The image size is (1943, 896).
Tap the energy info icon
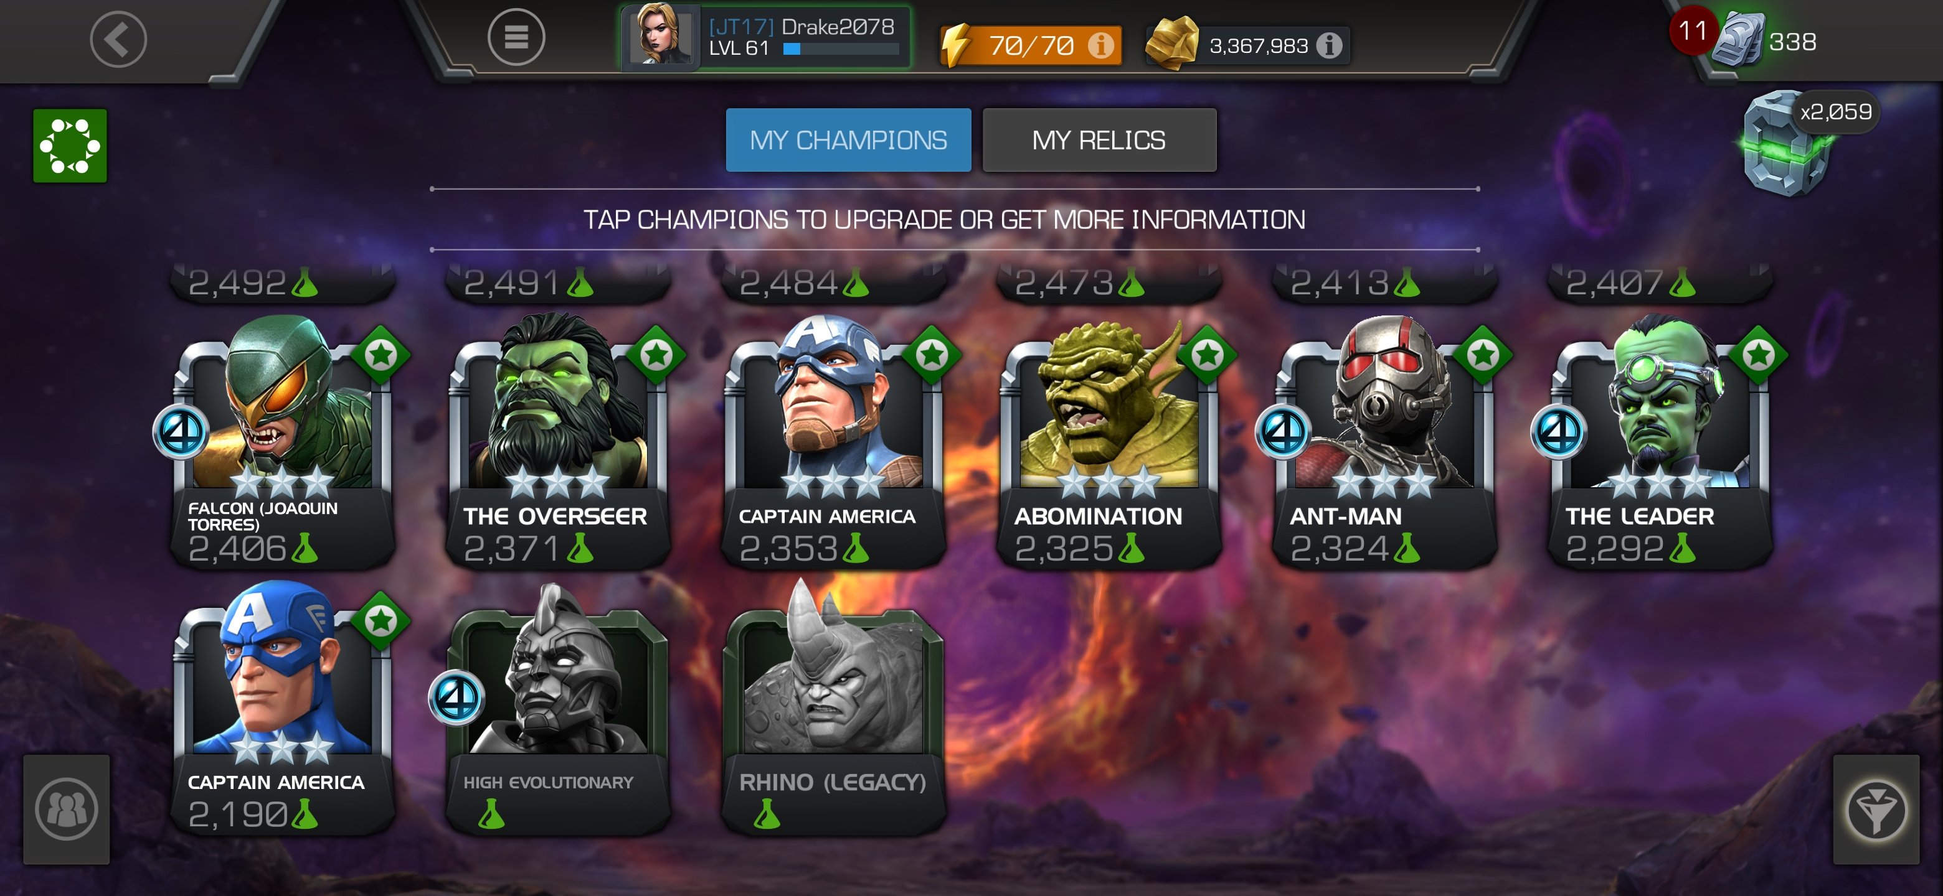pos(1101,46)
